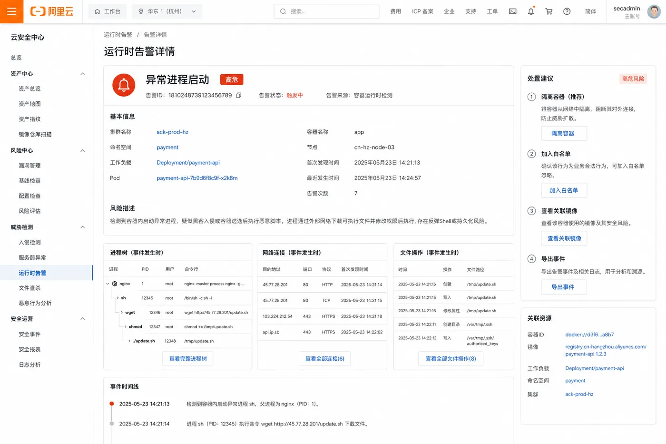Open the shopping cart icon
The height and width of the screenshot is (444, 666).
549,11
